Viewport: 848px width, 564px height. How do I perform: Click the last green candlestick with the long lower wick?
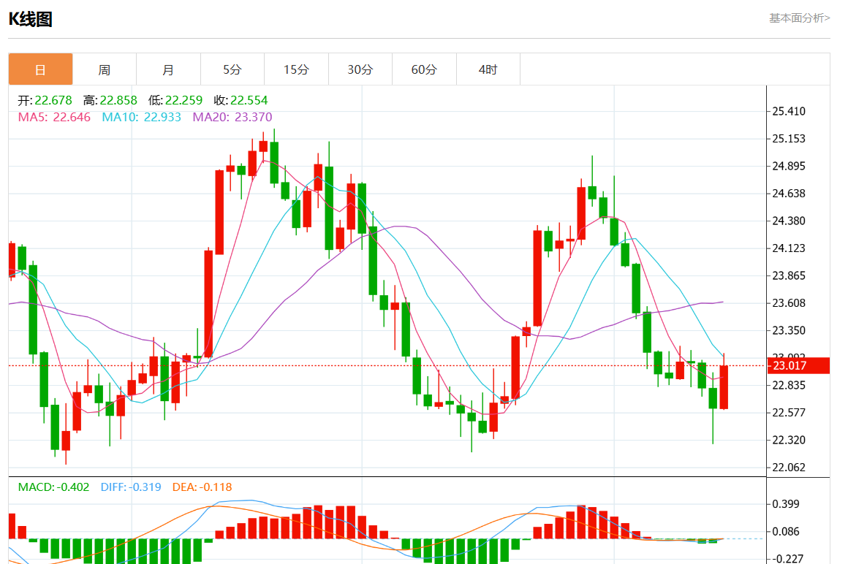pyautogui.click(x=713, y=398)
